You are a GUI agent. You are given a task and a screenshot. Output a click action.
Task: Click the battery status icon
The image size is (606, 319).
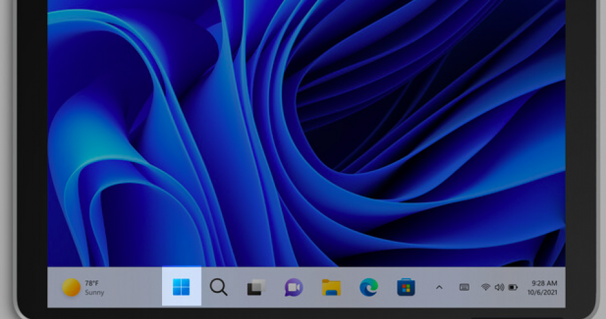(x=513, y=287)
